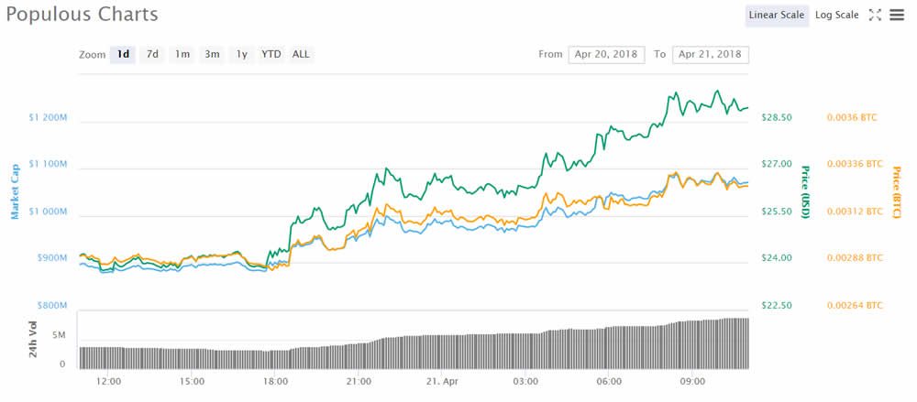
Task: Click the 18:00 time axis label
Action: (275, 381)
